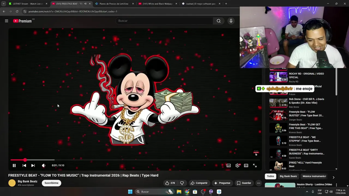This screenshot has height=196, width=349.
Task: Open Microsoft Store from the taskbar
Action: click(x=195, y=192)
